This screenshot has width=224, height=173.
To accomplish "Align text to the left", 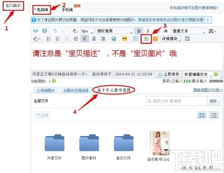I will point(85,39).
